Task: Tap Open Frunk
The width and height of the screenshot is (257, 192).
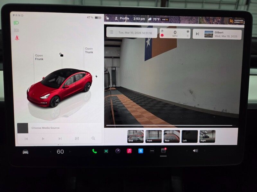Action: pos(39,57)
